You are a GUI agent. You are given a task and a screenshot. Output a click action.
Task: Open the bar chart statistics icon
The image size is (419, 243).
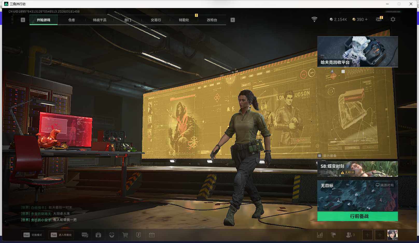point(320,235)
